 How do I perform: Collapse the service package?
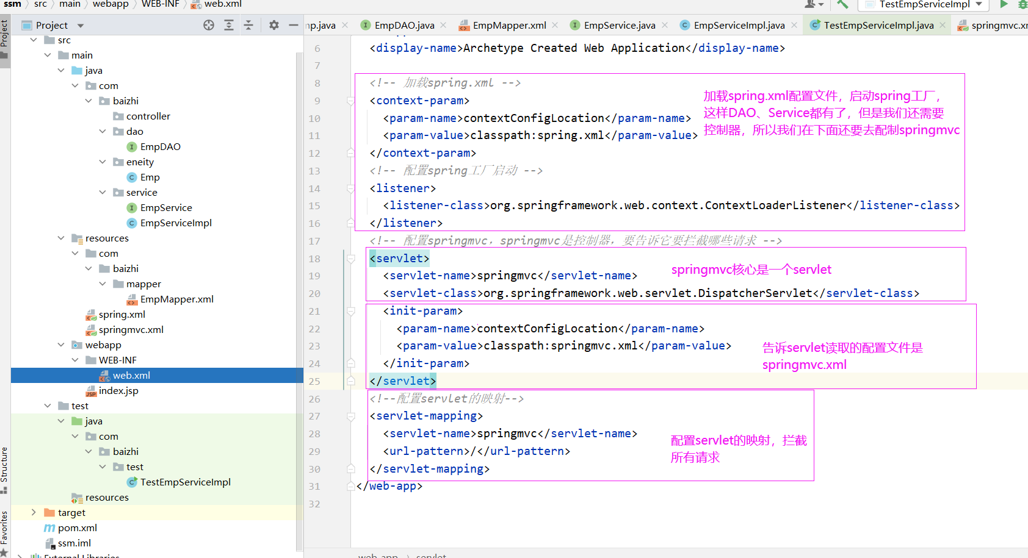click(x=103, y=192)
